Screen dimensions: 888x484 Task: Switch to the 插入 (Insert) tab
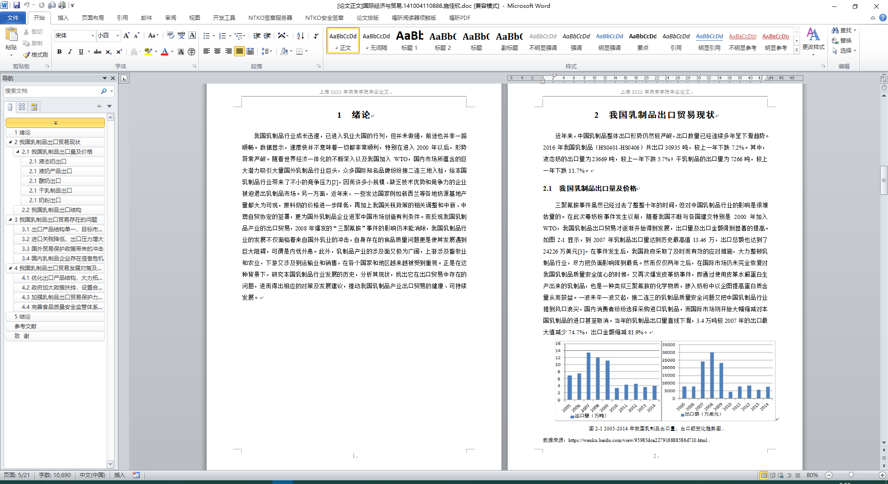[x=63, y=18]
